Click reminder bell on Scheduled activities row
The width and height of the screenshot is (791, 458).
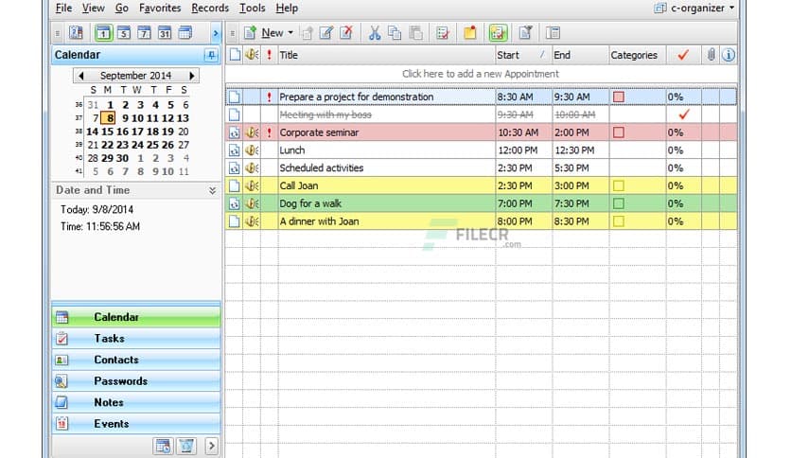coord(252,168)
